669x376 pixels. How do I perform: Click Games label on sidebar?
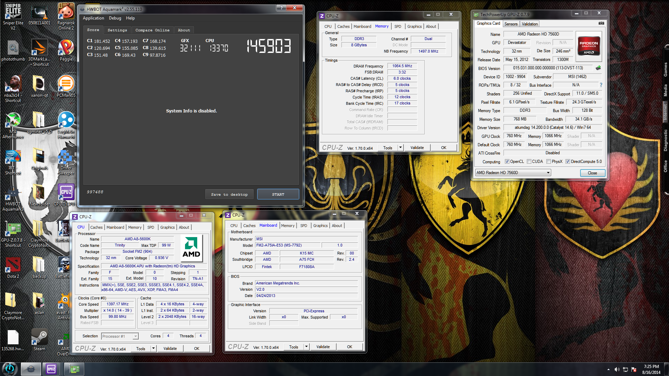point(665,69)
